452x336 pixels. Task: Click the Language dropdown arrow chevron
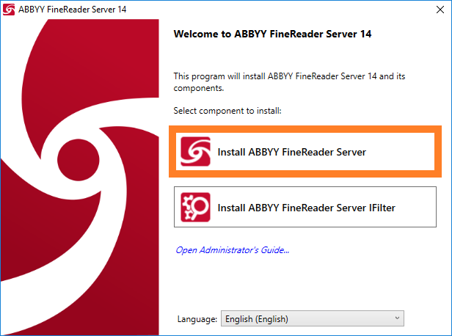(397, 318)
